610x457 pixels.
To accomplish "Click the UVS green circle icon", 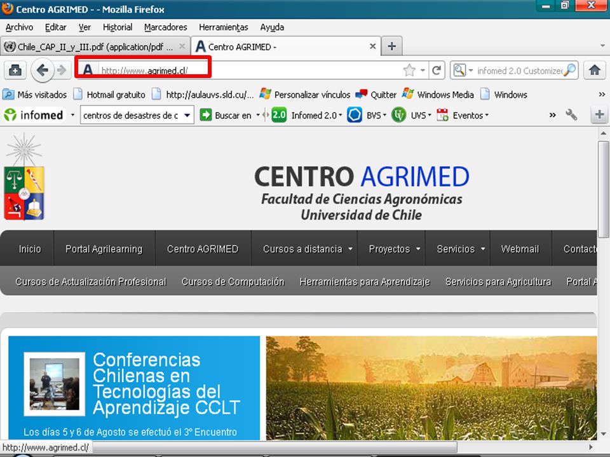I will click(x=399, y=115).
